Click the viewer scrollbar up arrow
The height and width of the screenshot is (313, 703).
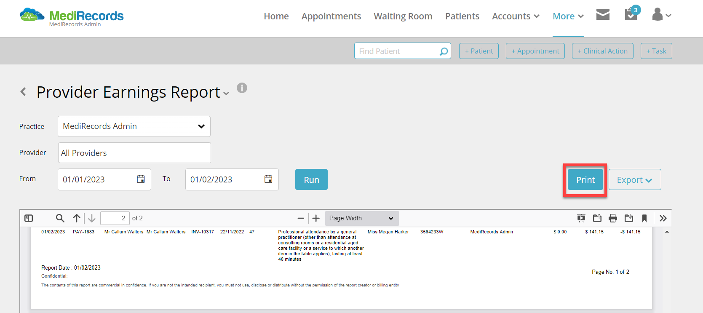pos(667,232)
